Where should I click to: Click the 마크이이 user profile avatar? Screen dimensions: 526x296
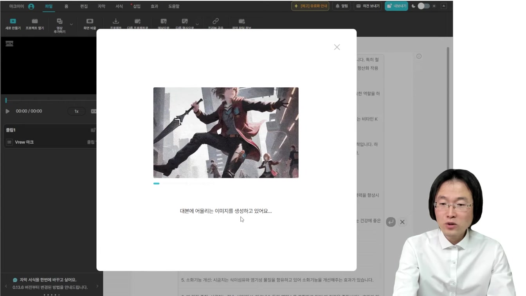31,6
